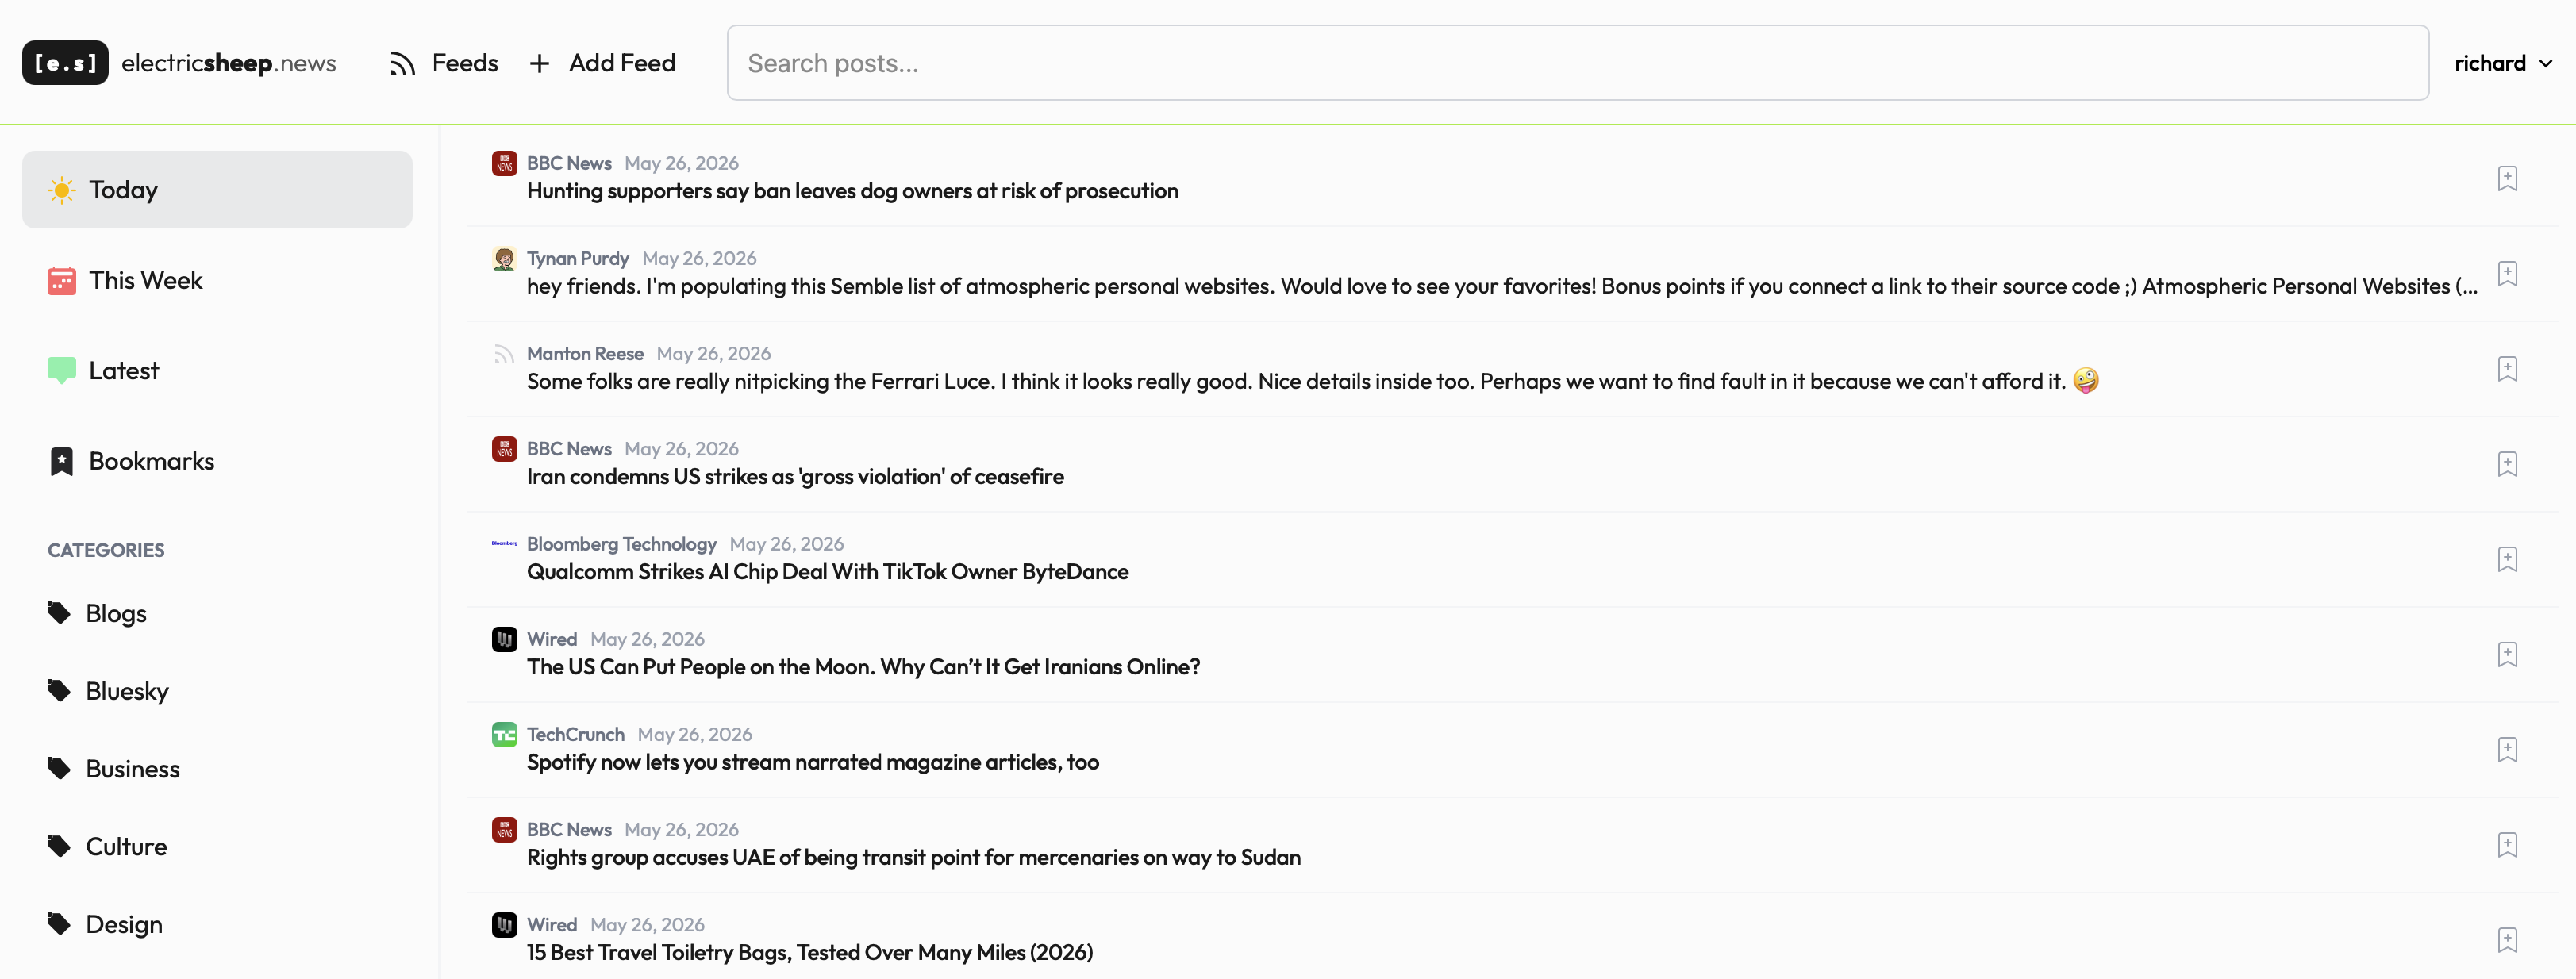Bookmark the Manton Reese Ferrari Luce post

2506,369
